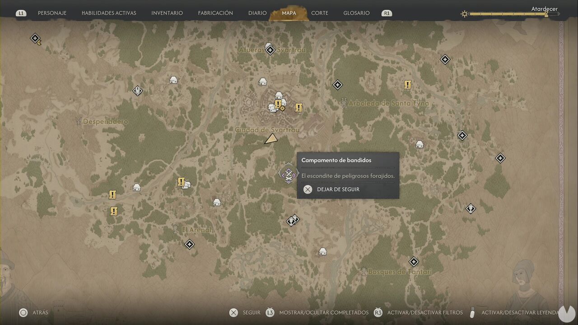The height and width of the screenshot is (325, 578).
Task: Select lower quest scroll on western road
Action: (114, 211)
